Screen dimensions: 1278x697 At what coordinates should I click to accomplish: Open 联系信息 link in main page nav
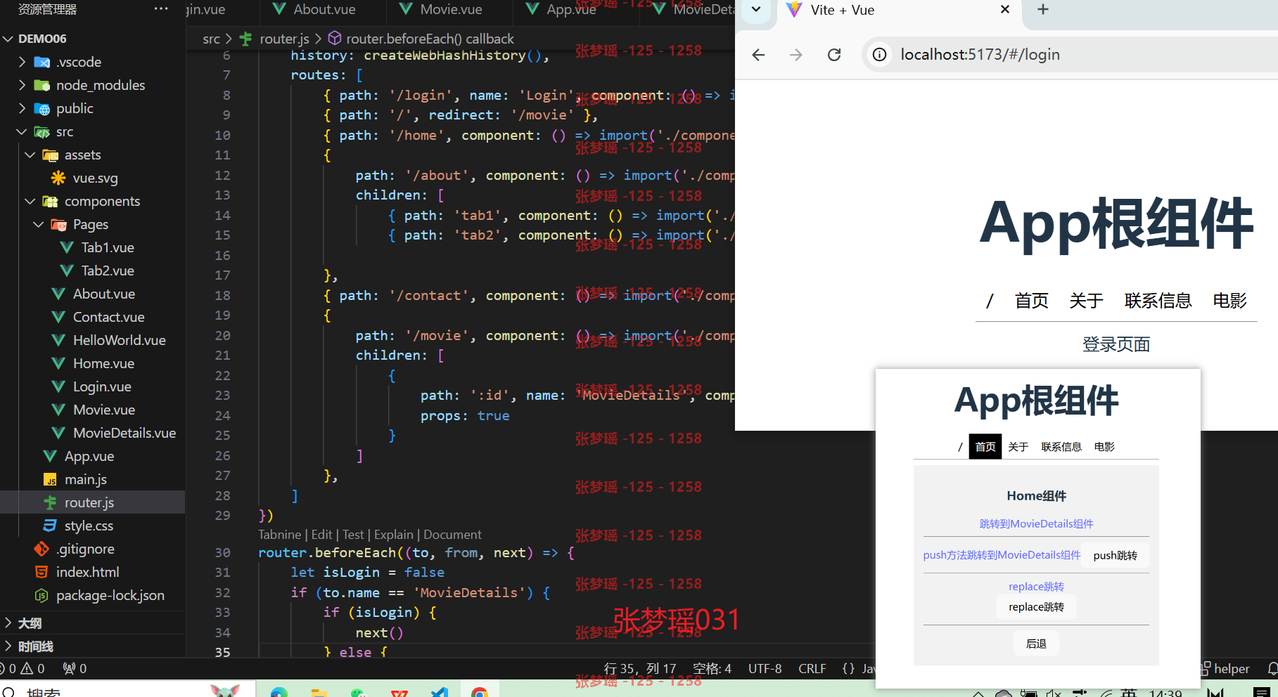[1158, 301]
